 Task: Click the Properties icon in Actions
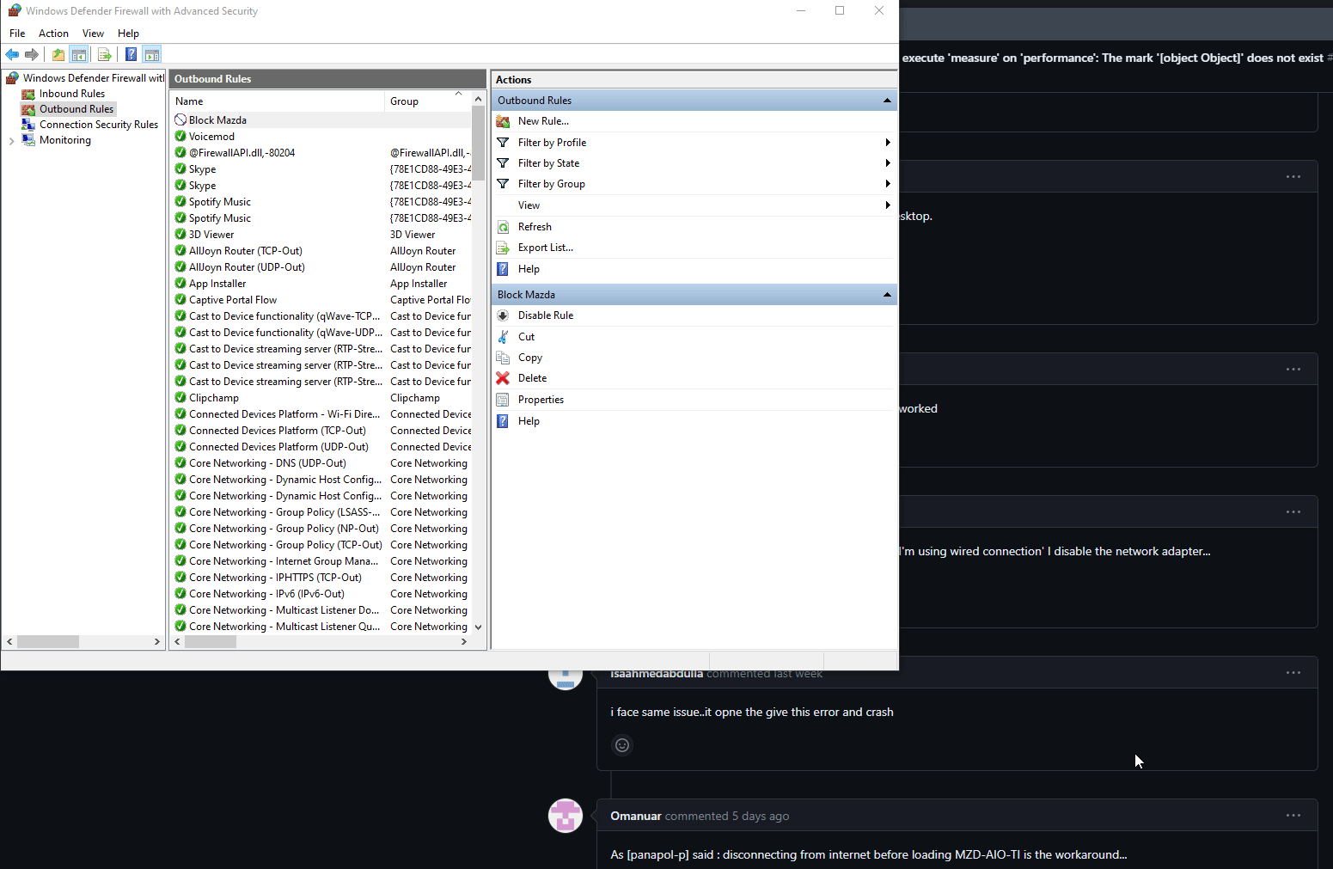point(503,400)
